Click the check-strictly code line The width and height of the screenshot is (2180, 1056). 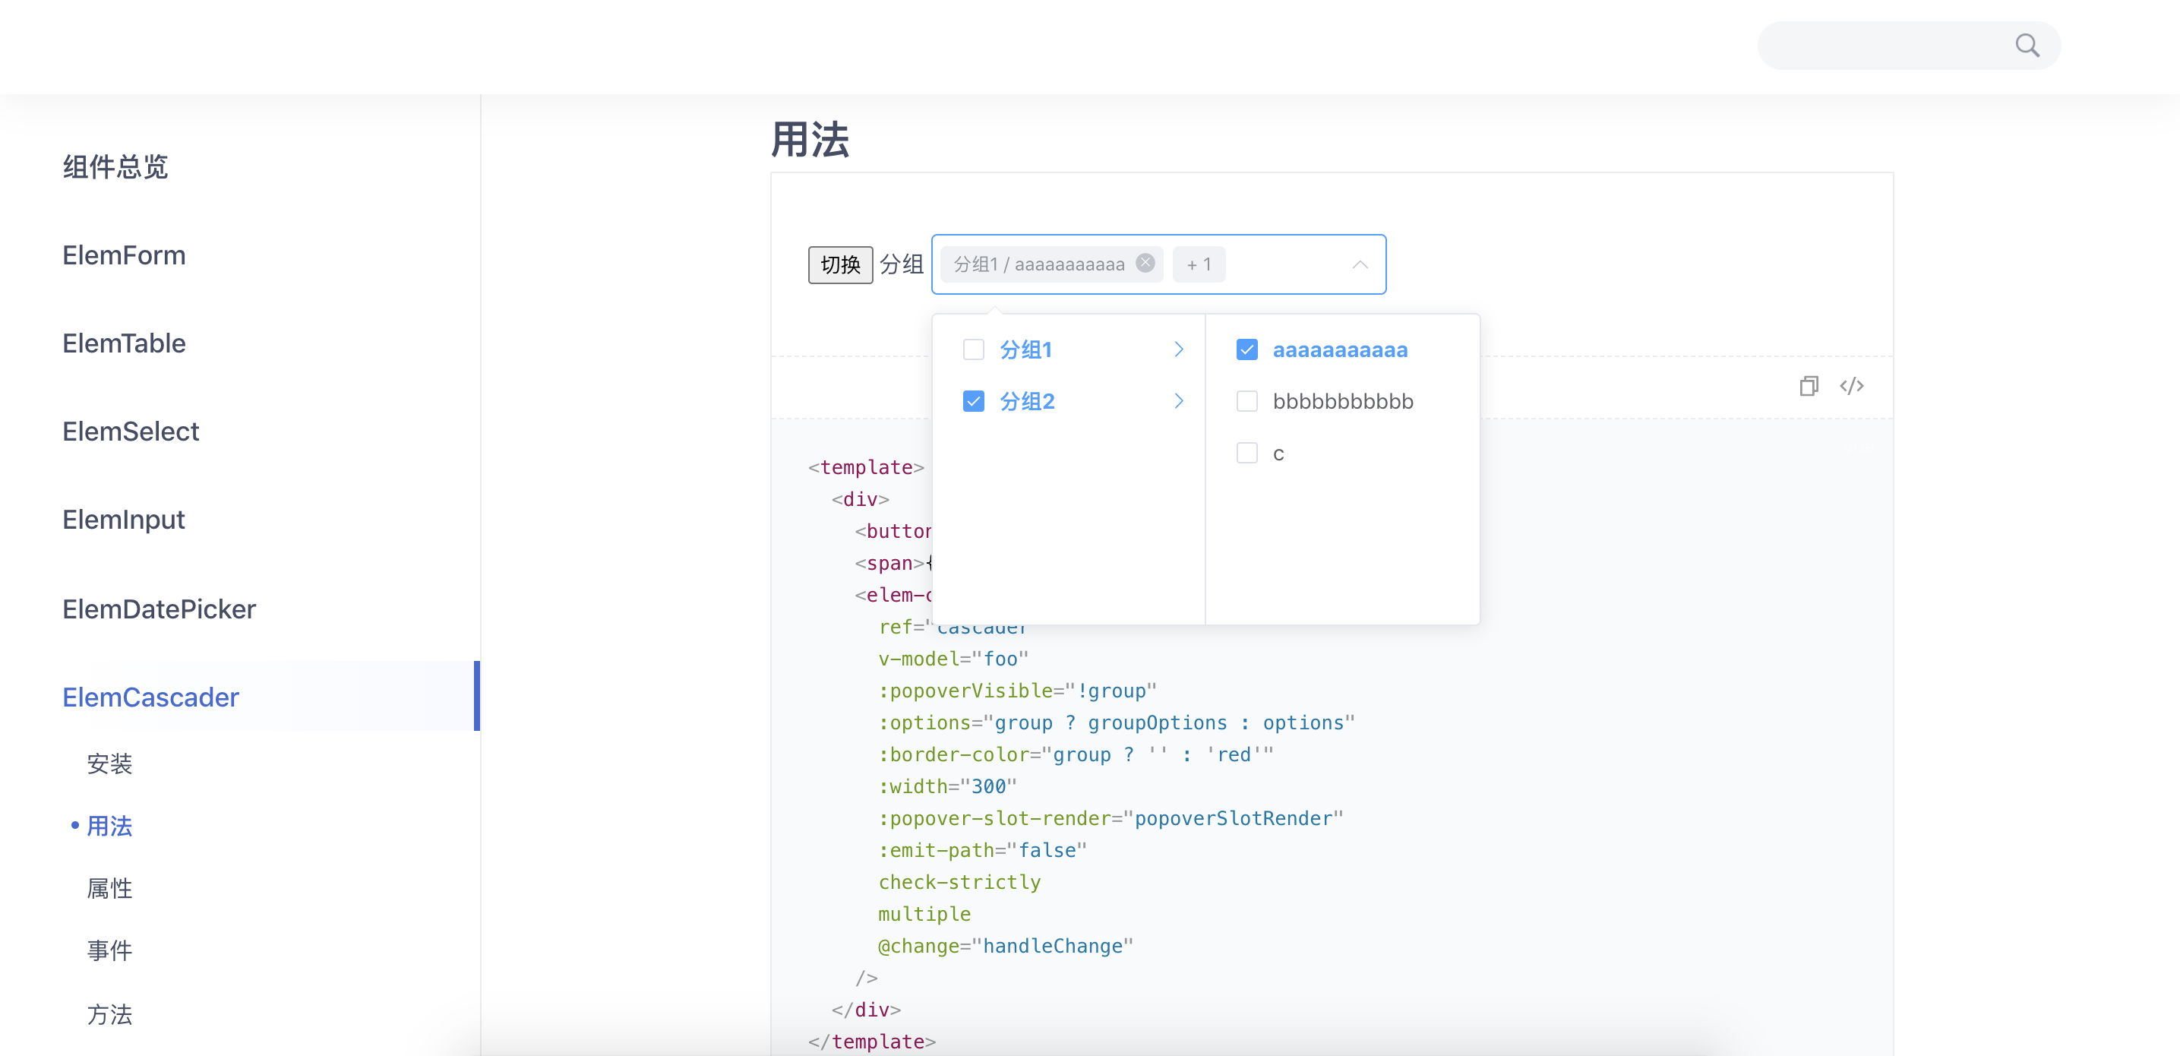pyautogui.click(x=959, y=882)
